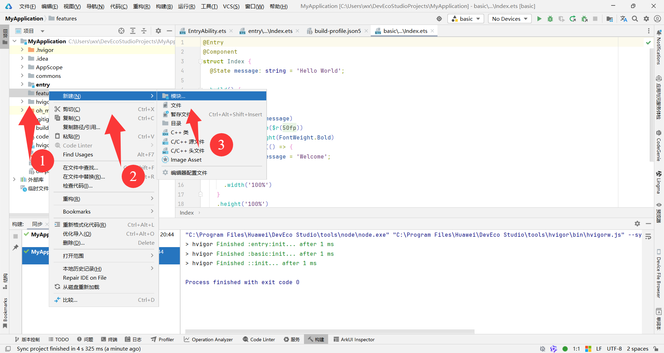Open the No Devices dropdown

(x=510, y=19)
